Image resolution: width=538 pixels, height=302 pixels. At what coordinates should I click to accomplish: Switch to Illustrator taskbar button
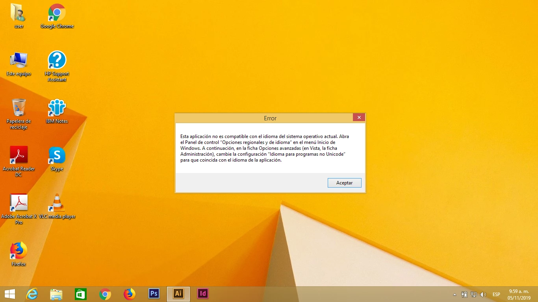[178, 294]
